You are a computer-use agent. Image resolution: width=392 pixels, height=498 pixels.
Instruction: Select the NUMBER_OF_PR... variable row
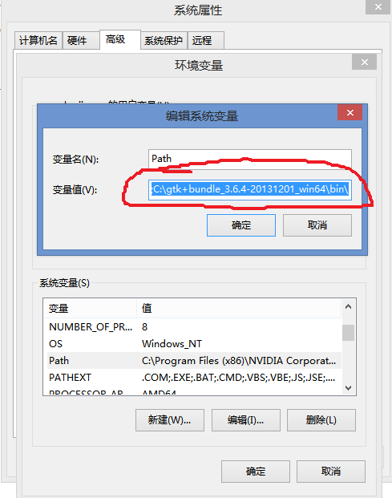click(194, 327)
